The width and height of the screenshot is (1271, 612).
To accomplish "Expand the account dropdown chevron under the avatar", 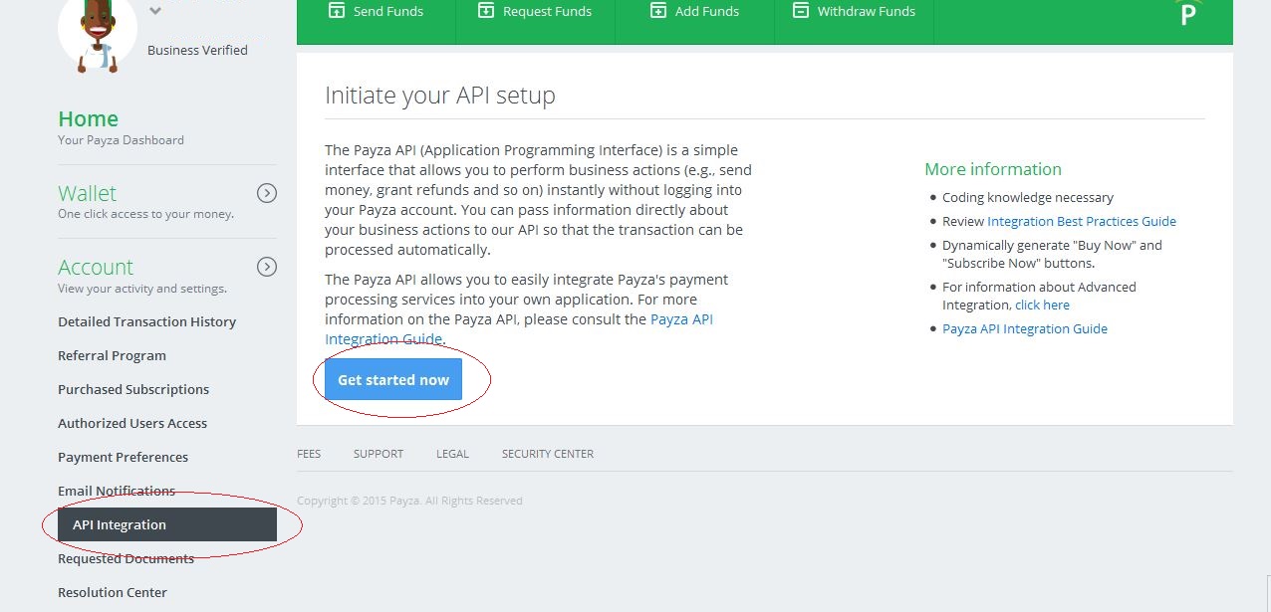I will (154, 11).
